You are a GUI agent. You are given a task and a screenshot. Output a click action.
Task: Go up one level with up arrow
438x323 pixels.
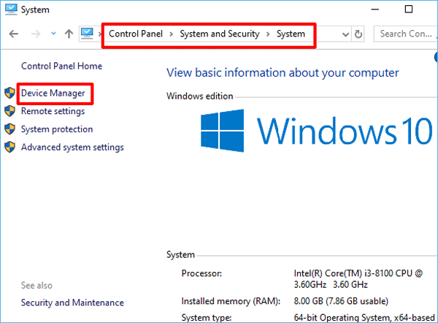(x=69, y=34)
